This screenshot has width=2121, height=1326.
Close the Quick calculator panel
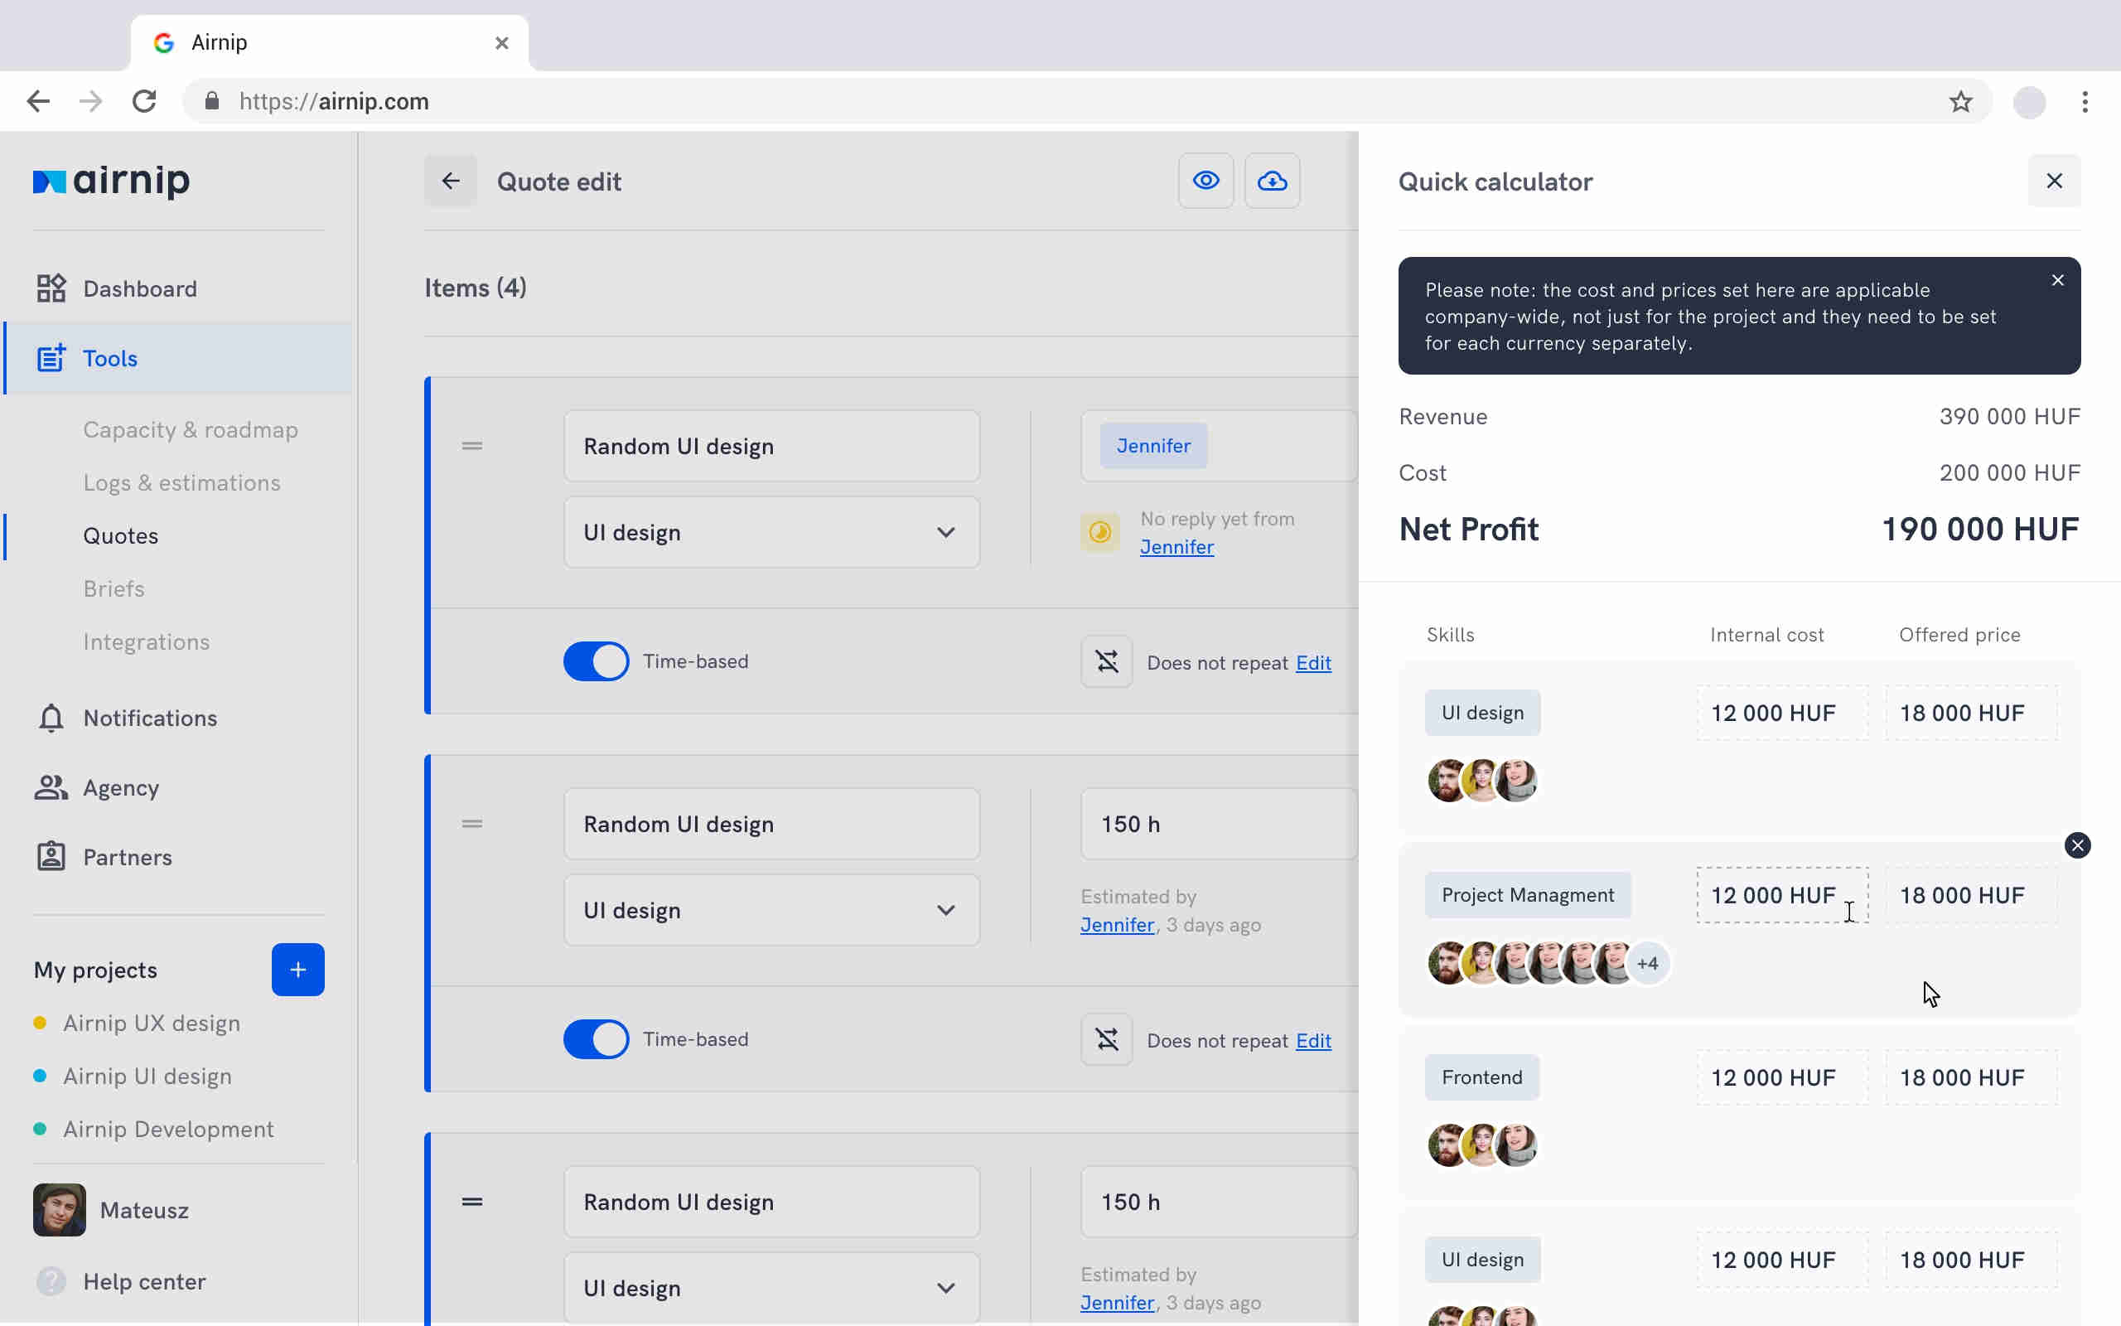[2055, 181]
